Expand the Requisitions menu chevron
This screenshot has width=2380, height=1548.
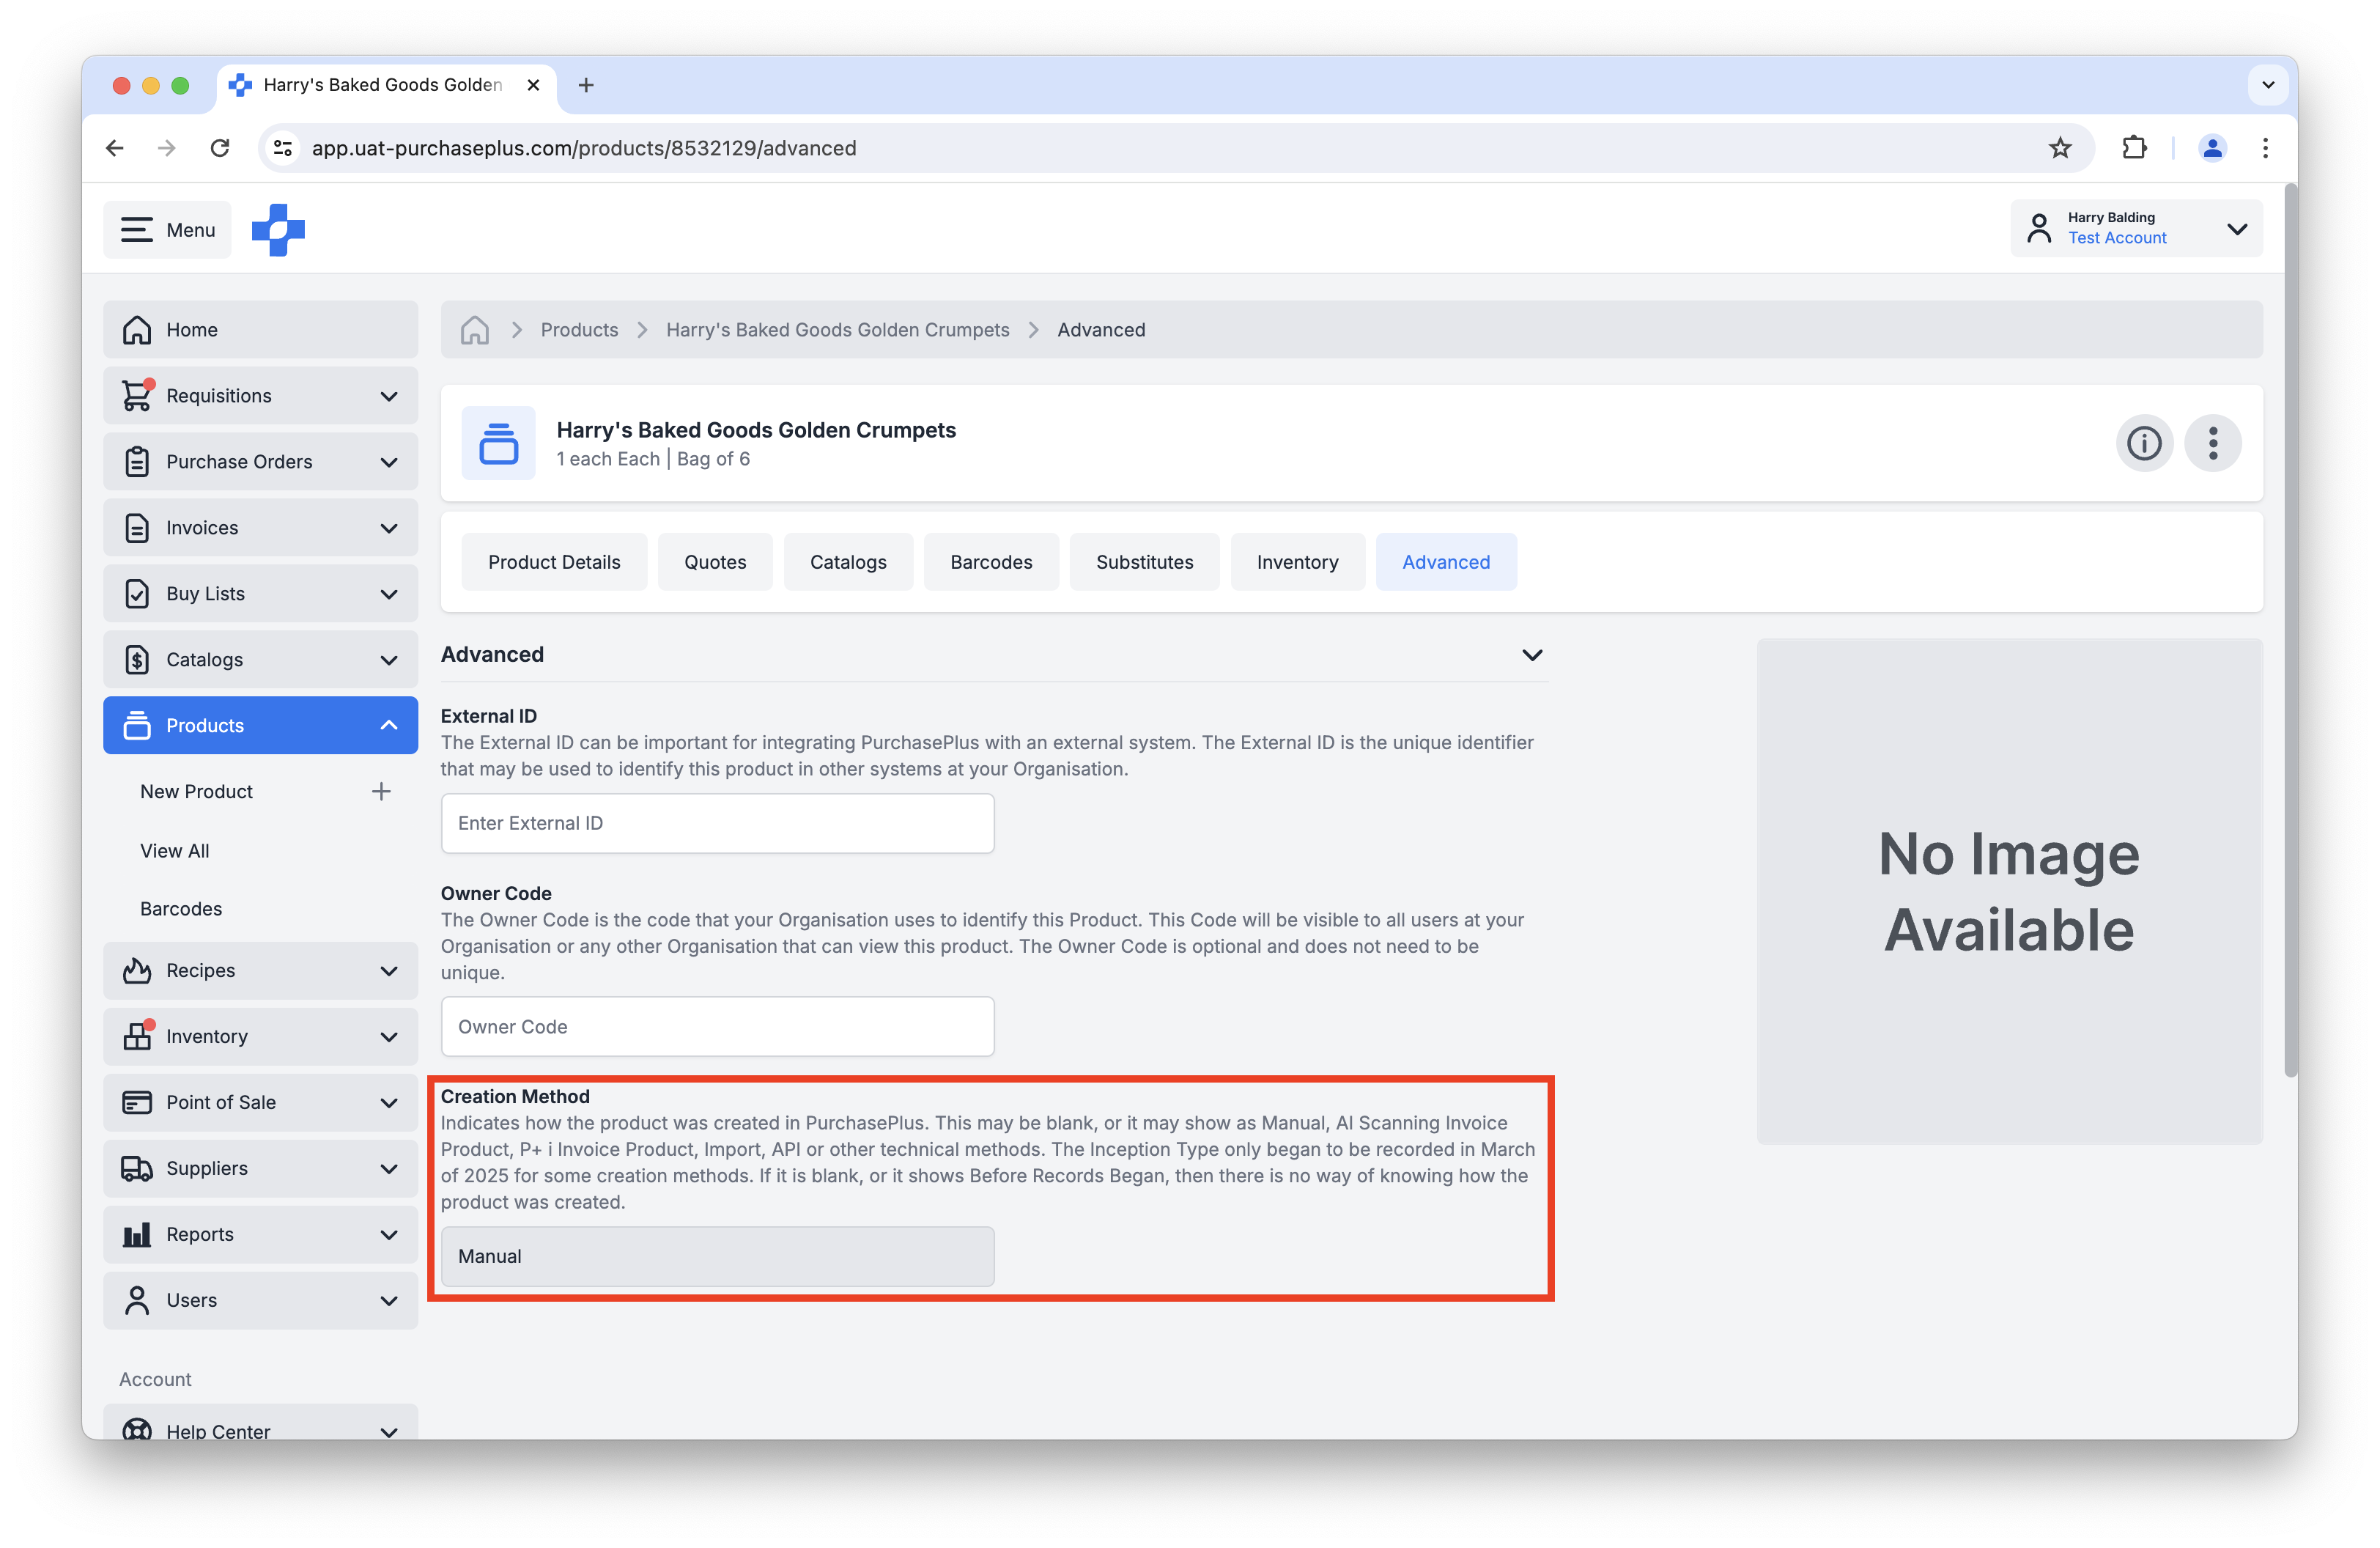tap(389, 396)
